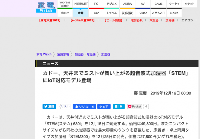This screenshot has height=139, width=200.
Task: Tweet the article with the Twitter button
Action: click(49, 107)
